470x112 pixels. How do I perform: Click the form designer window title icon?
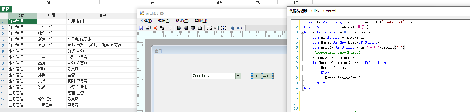point(142,13)
